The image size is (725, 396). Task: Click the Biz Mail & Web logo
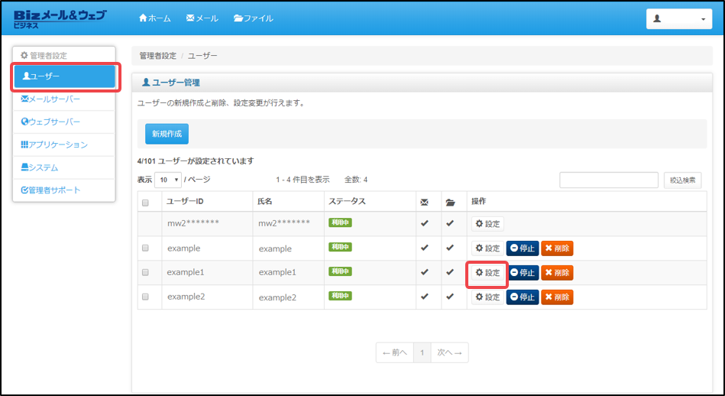[60, 18]
